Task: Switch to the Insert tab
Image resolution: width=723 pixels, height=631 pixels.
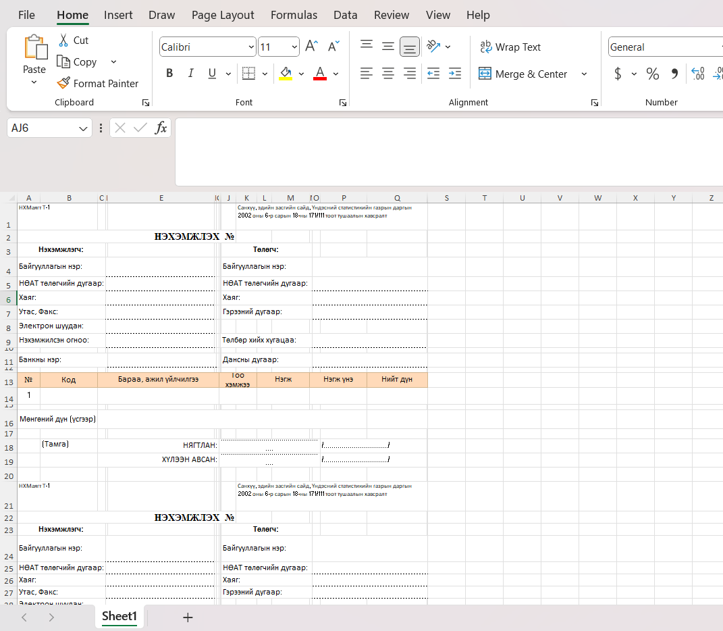Action: pos(118,16)
